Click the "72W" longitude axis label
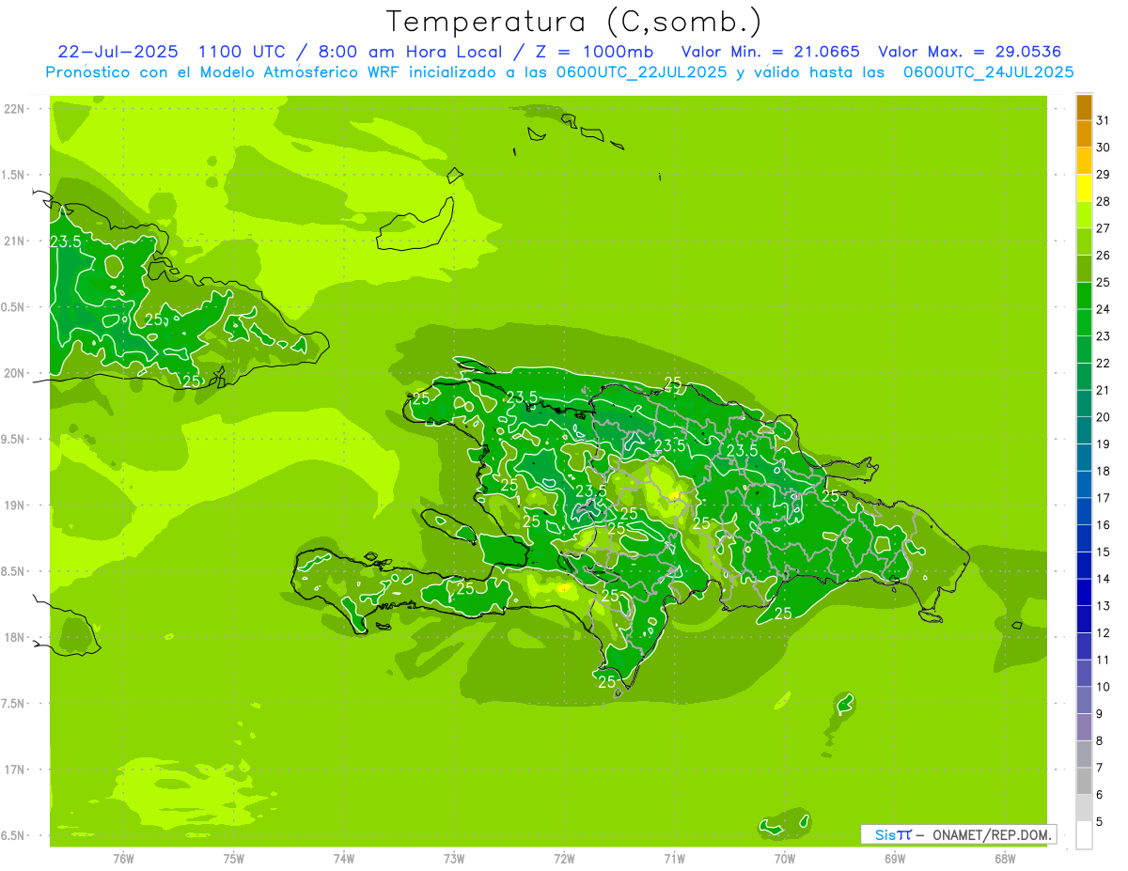Viewport: 1128px width, 871px height. click(x=564, y=858)
